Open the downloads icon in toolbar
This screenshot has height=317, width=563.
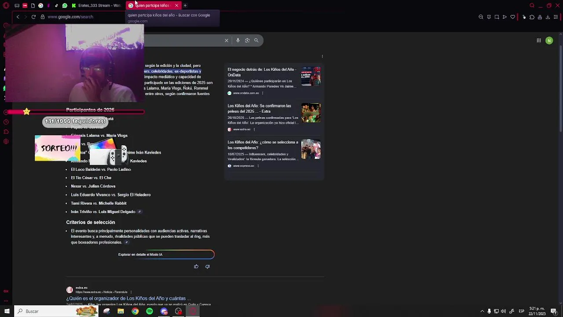click(548, 17)
